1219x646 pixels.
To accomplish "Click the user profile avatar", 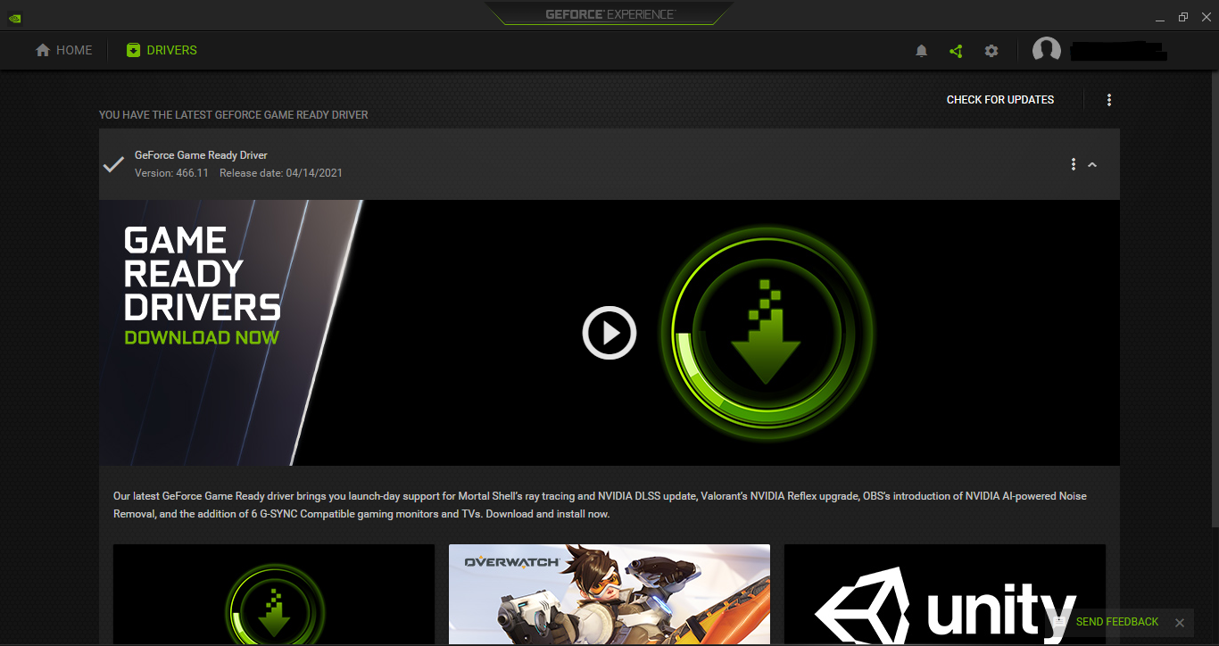I will 1047,51.
